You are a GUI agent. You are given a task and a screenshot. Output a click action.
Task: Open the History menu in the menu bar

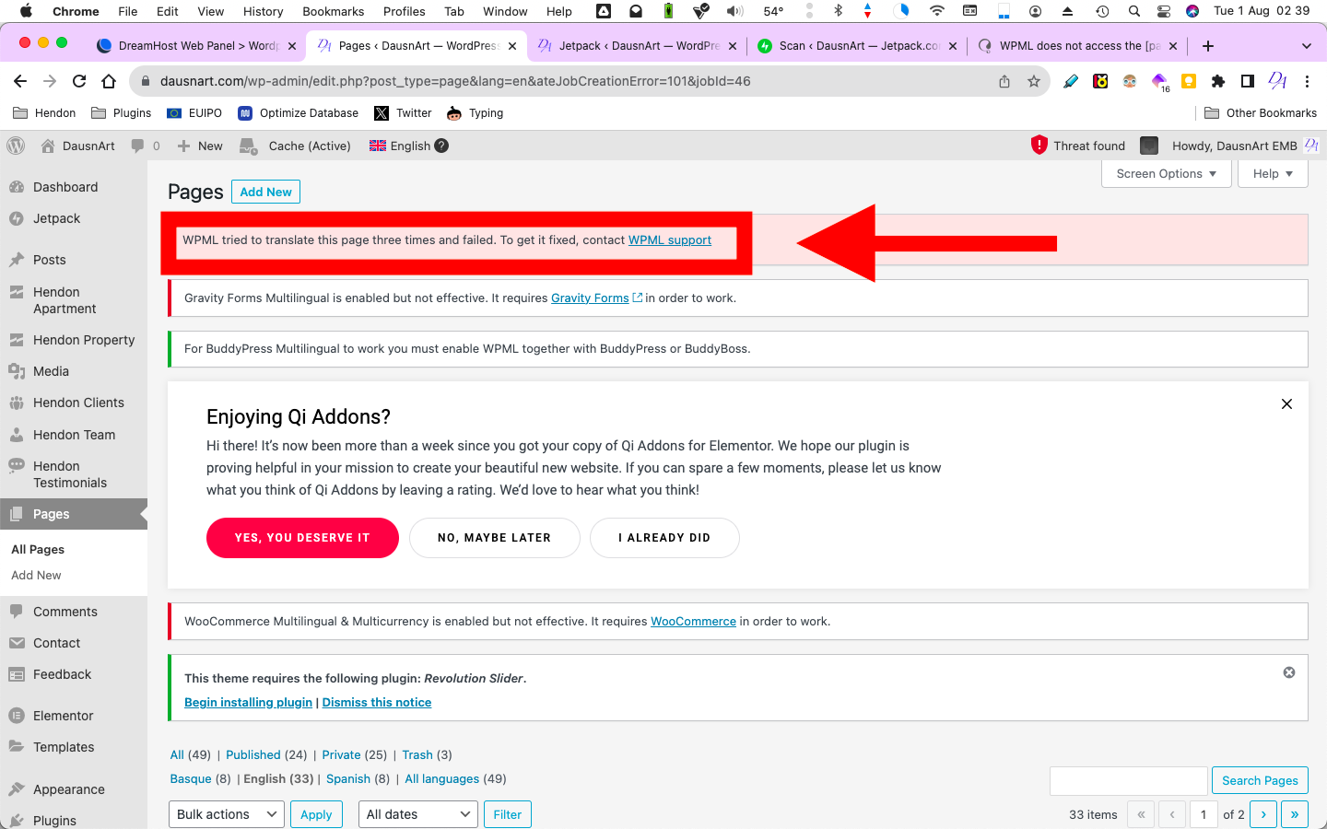(x=263, y=11)
